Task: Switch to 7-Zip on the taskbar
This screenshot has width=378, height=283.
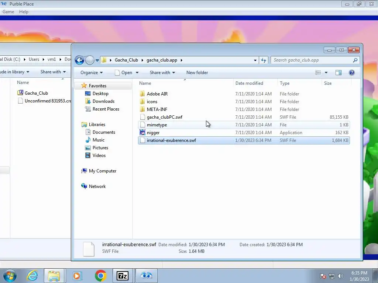Action: (123, 276)
